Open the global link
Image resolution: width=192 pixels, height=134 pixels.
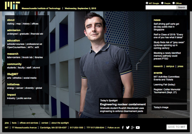[x=39, y=88]
